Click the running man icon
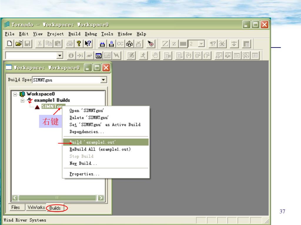Screen dimensions: 301x225 tap(143, 55)
